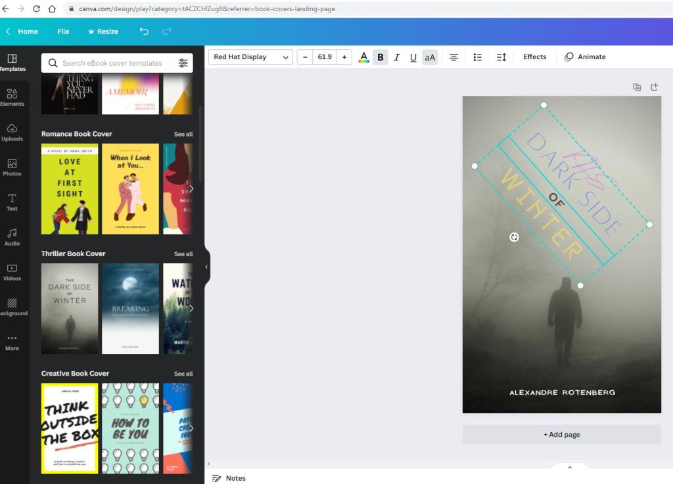
Task: Toggle italic text formatting
Action: (x=397, y=57)
